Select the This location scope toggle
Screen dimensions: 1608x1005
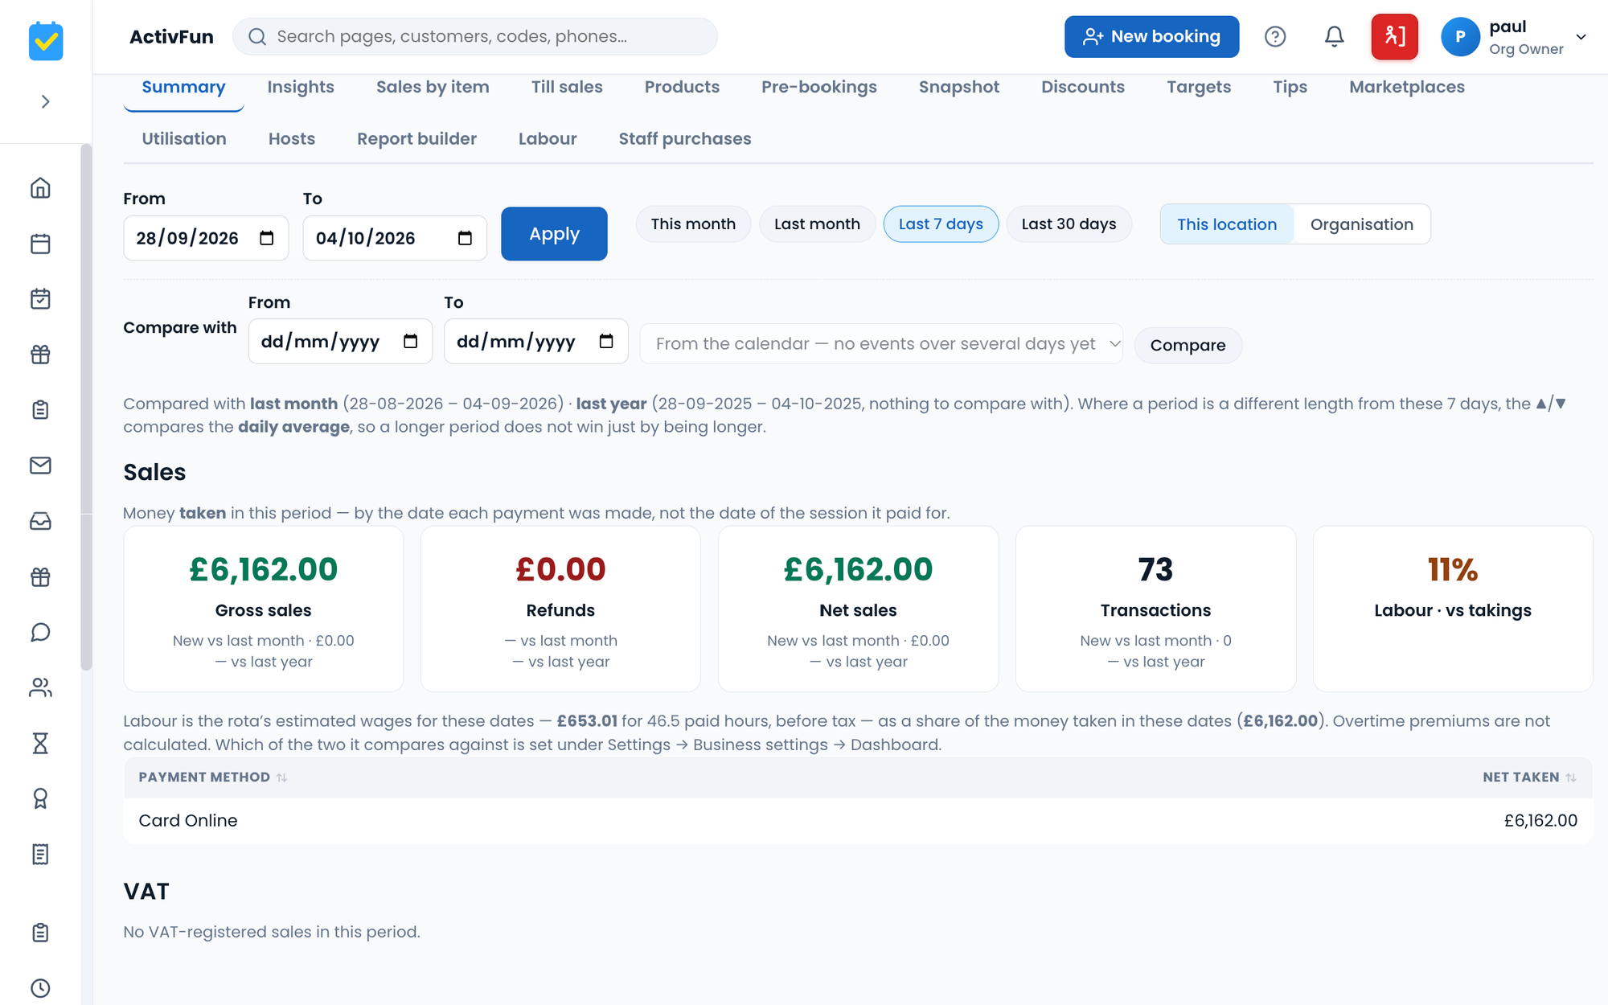(1227, 224)
